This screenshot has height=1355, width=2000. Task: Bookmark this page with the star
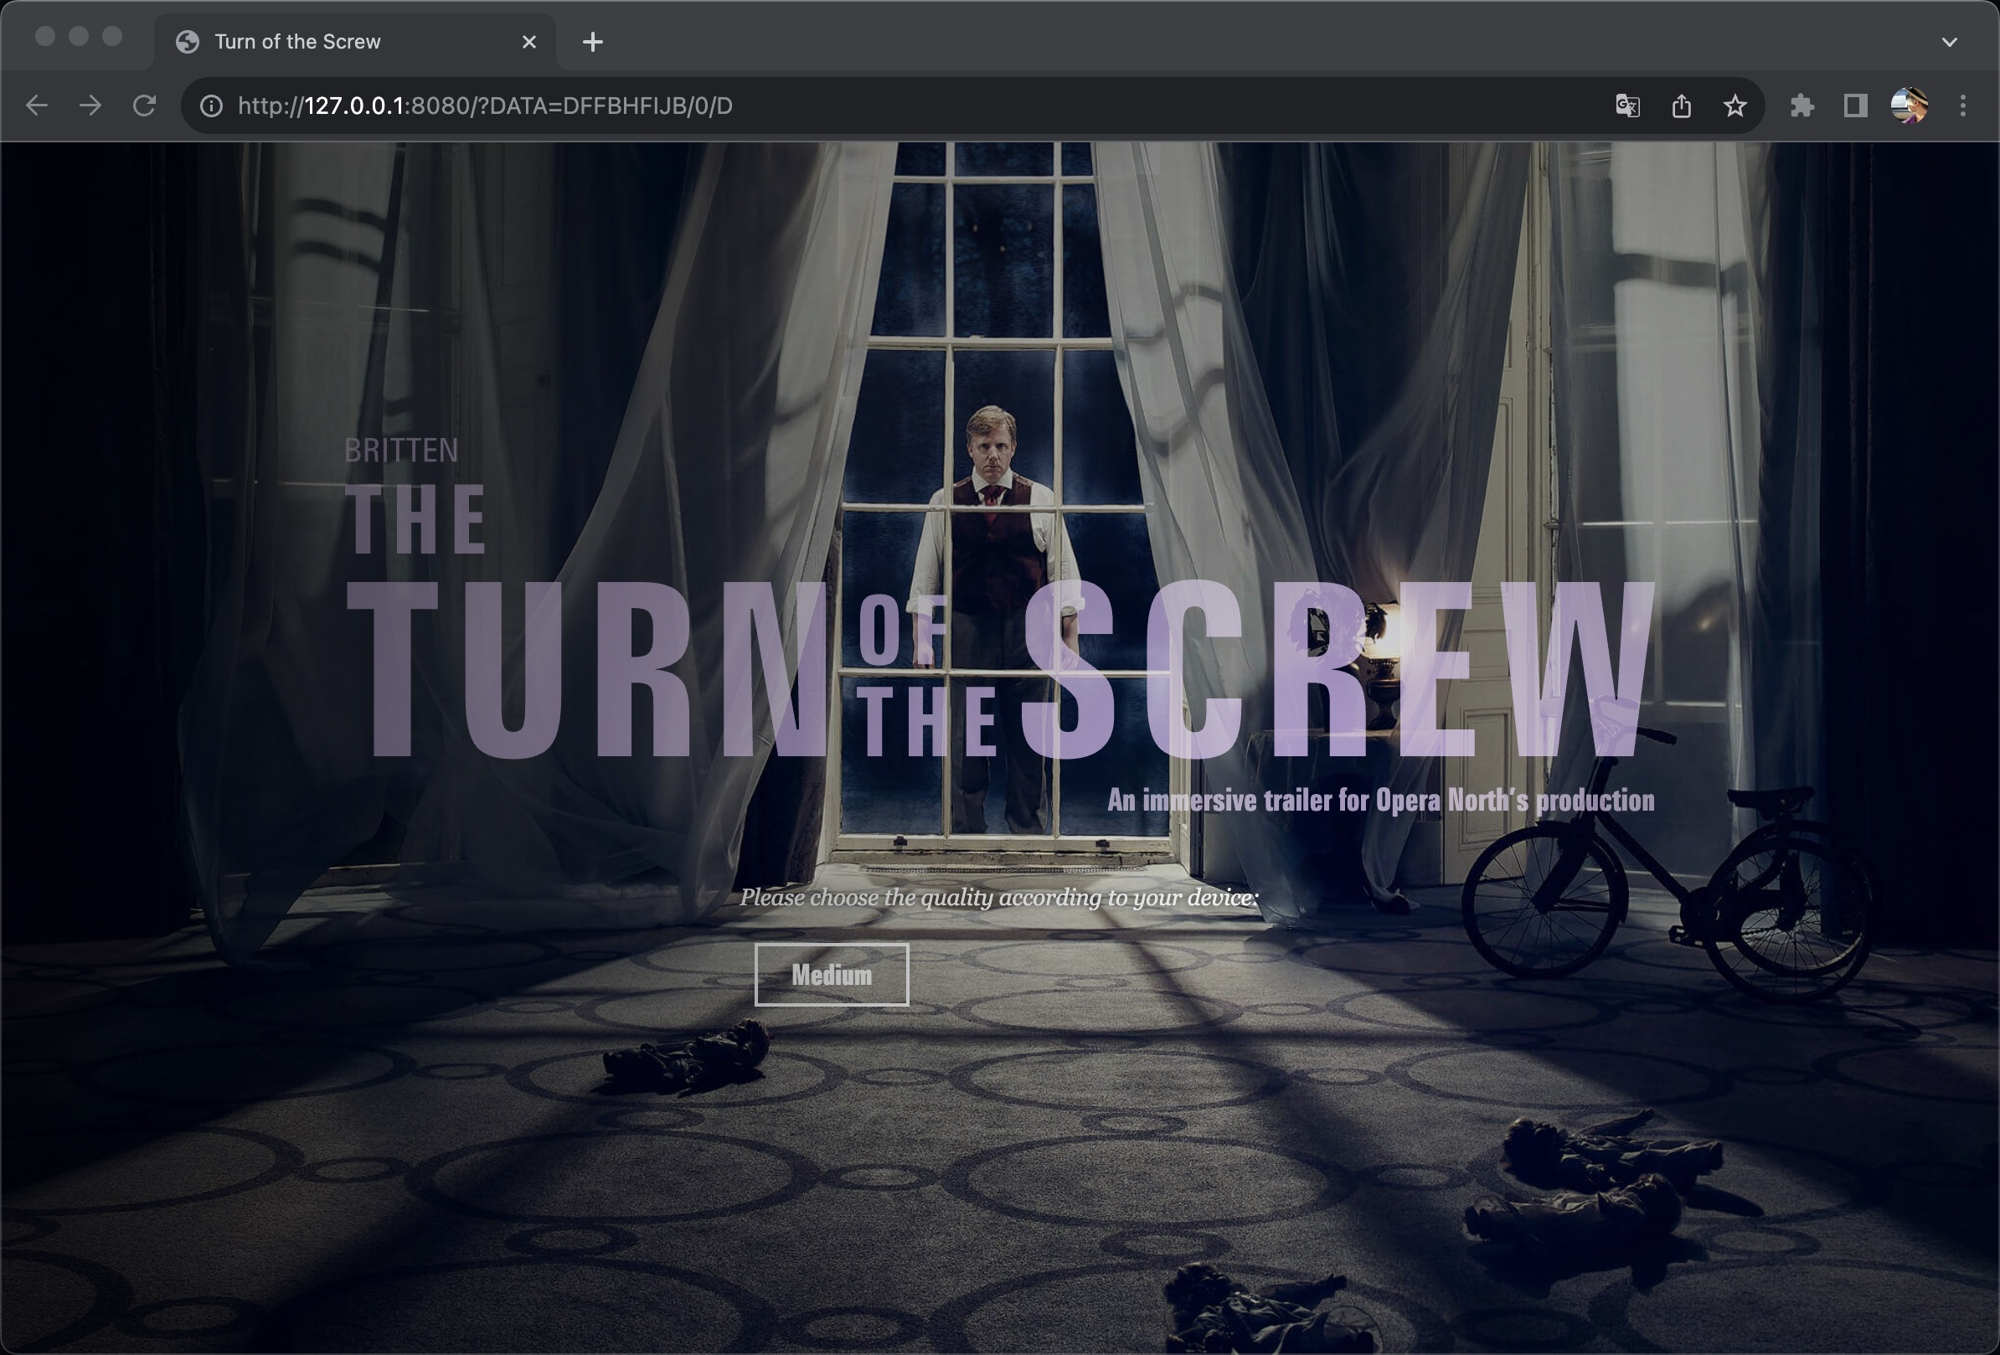(1735, 106)
